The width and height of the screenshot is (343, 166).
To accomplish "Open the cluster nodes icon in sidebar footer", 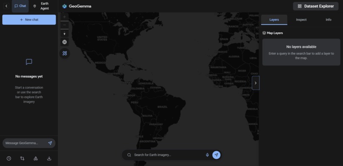I will (x=36, y=158).
